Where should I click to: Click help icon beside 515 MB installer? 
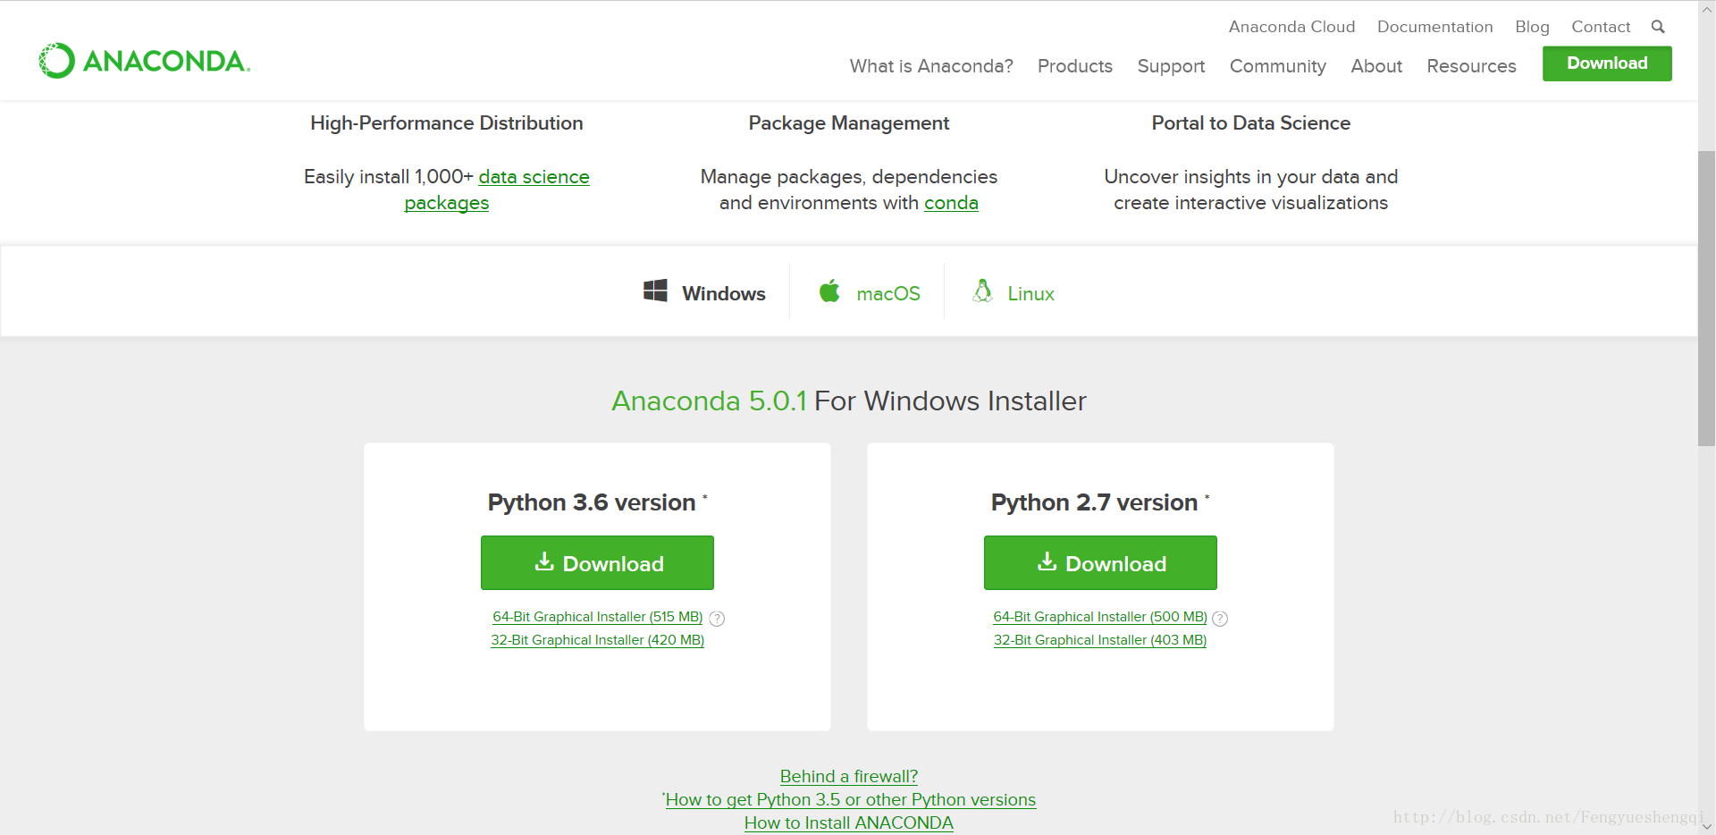point(717,619)
